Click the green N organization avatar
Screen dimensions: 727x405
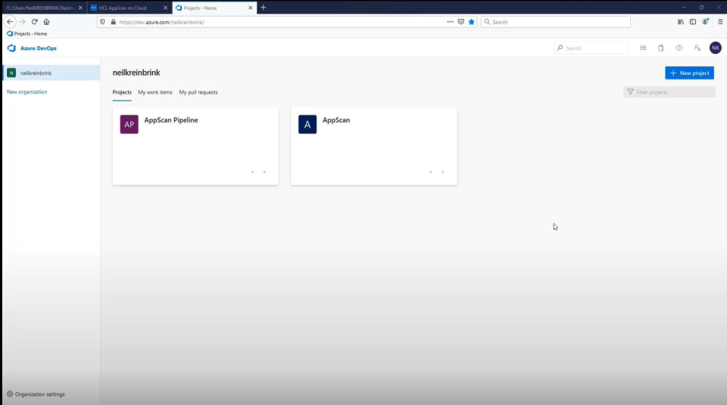click(11, 73)
